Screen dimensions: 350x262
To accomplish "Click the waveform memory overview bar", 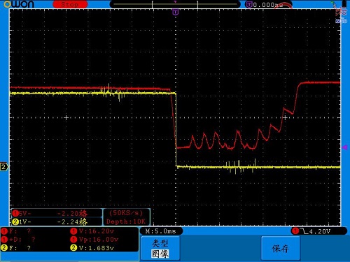I will coord(175,4).
